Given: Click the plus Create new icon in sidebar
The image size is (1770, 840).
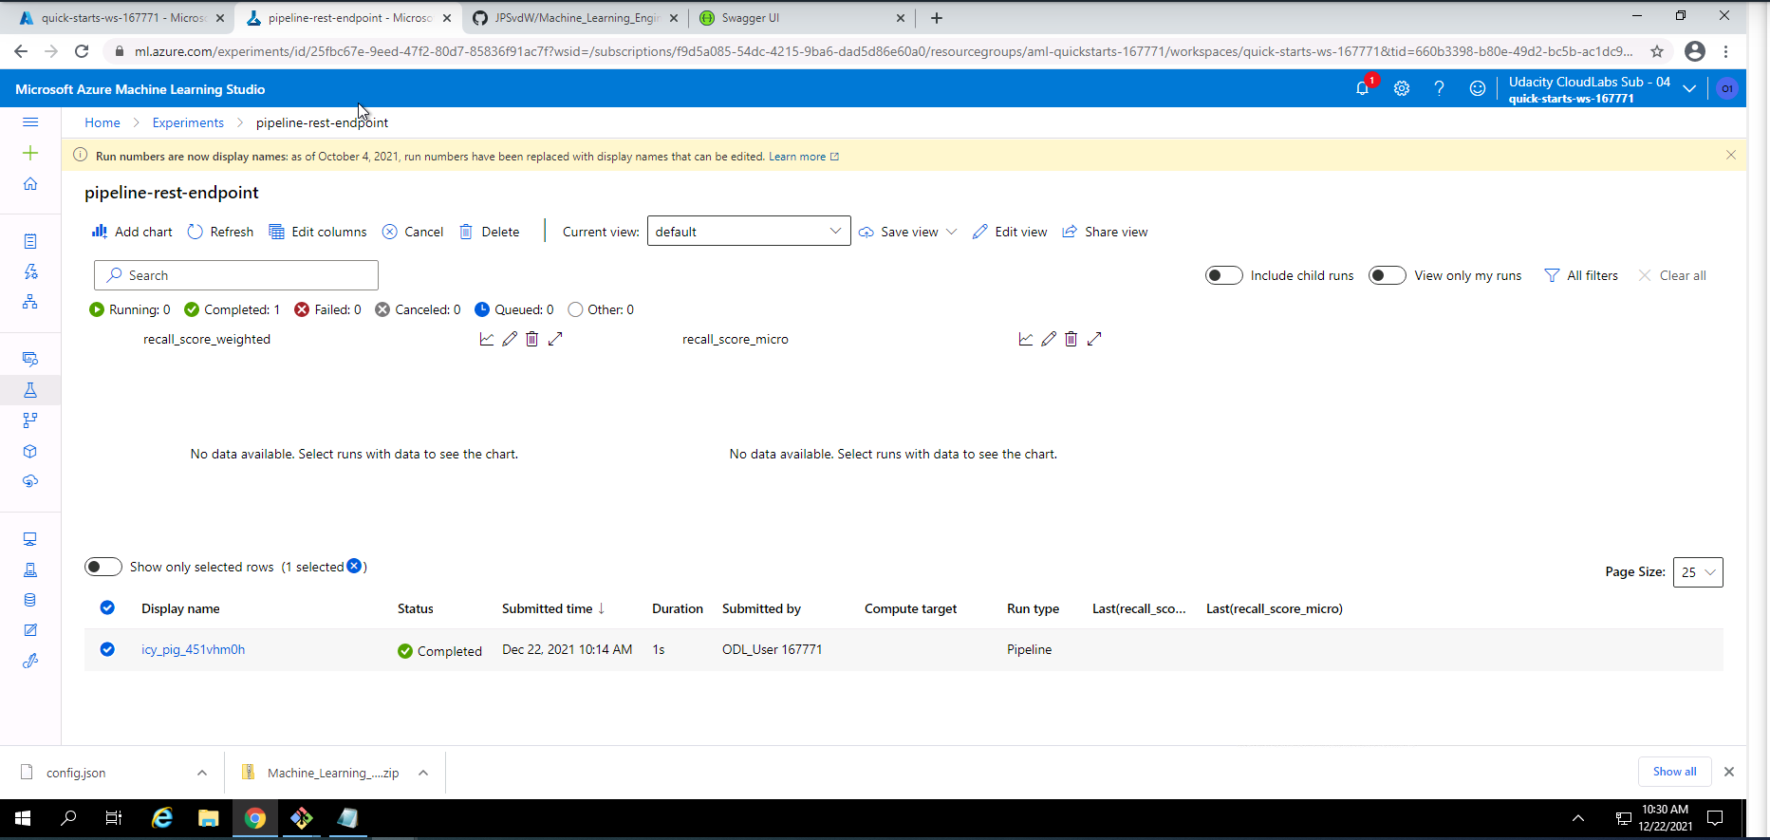Looking at the screenshot, I should tap(30, 153).
